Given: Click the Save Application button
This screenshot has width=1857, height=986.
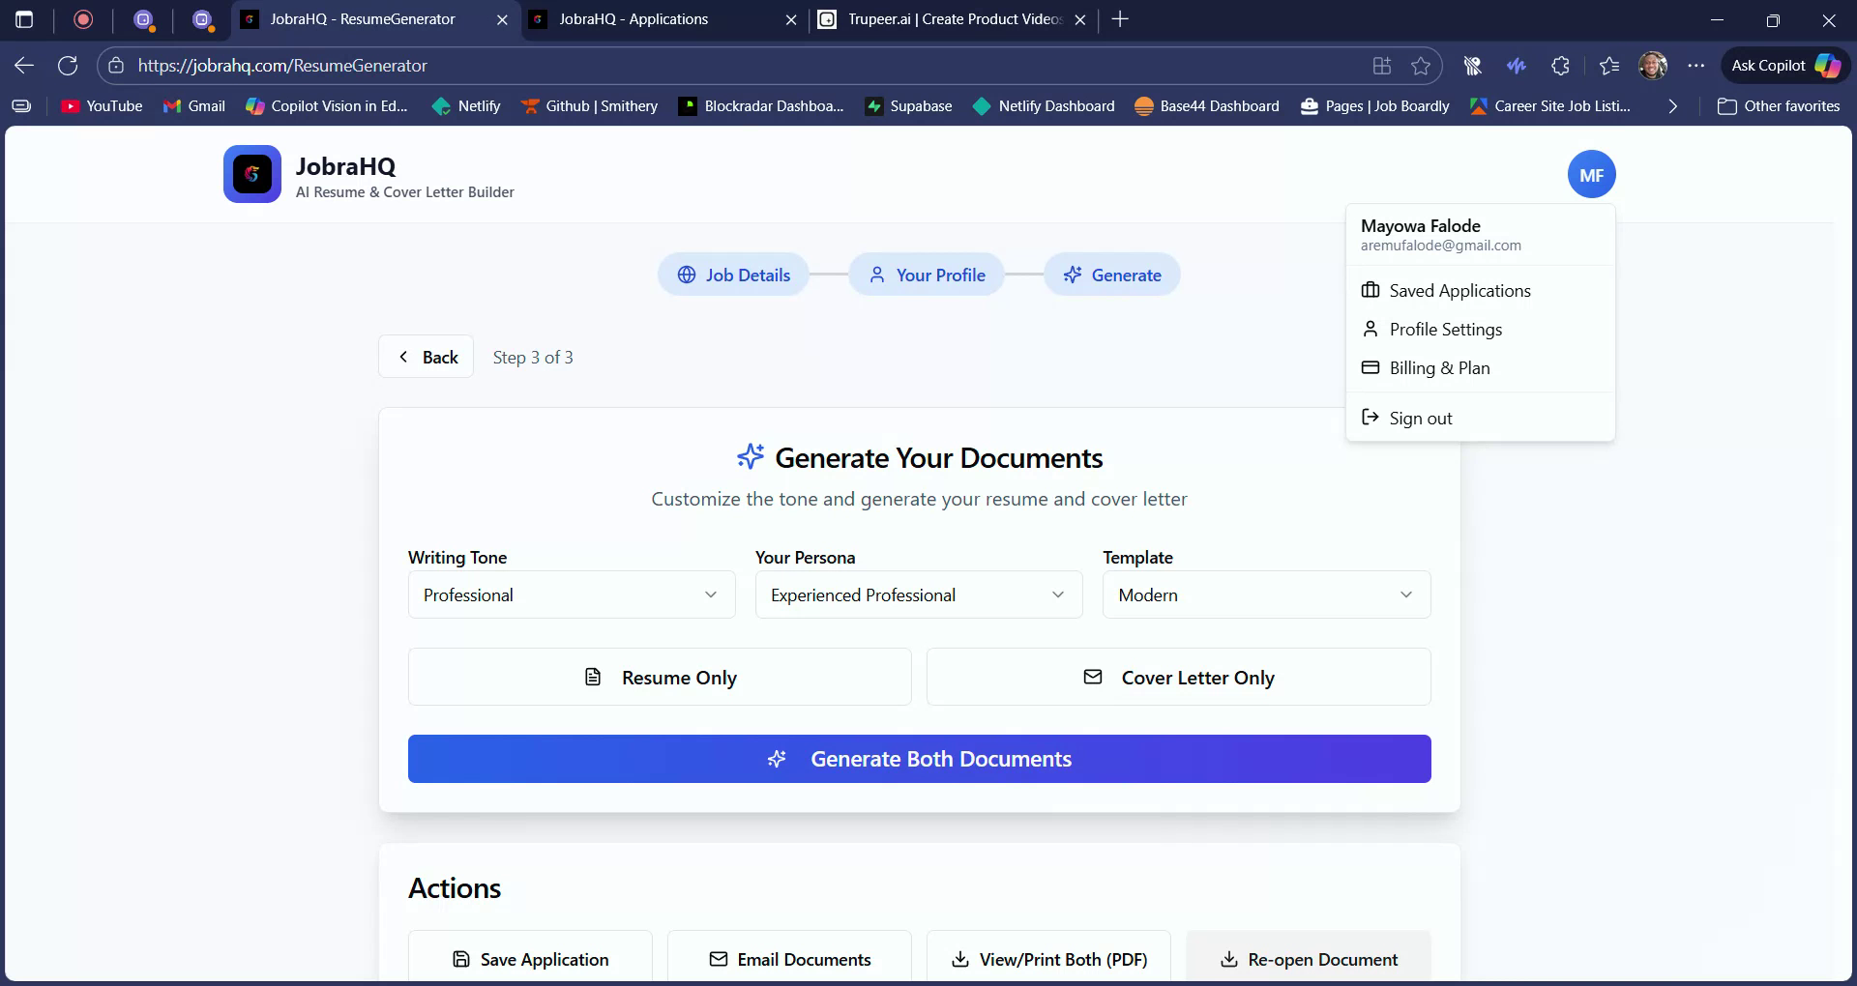Looking at the screenshot, I should coord(530,959).
